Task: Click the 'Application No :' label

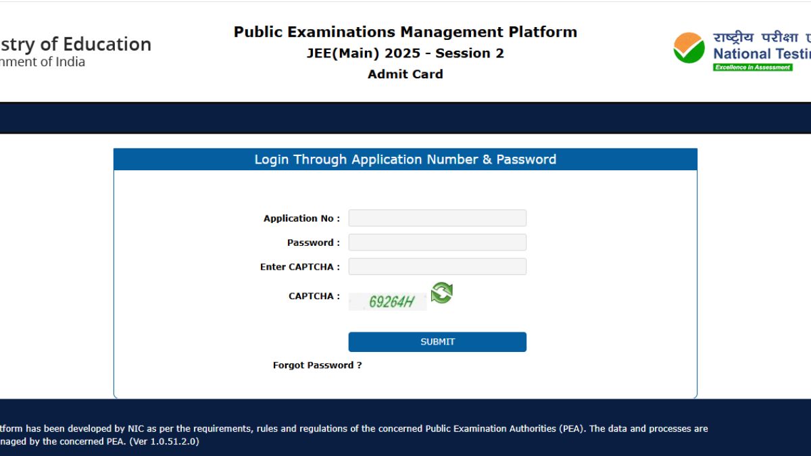Action: (x=302, y=219)
